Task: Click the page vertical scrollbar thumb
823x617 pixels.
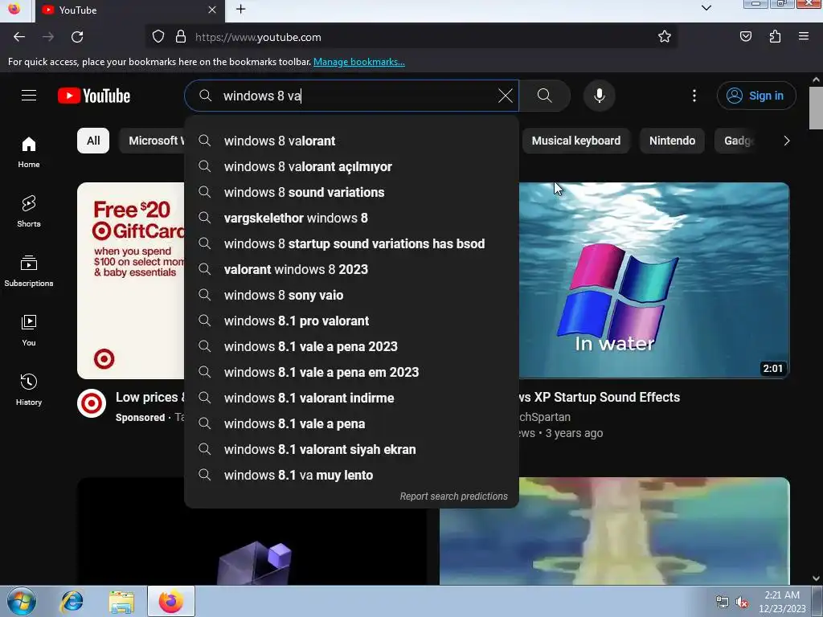Action: coord(816,108)
